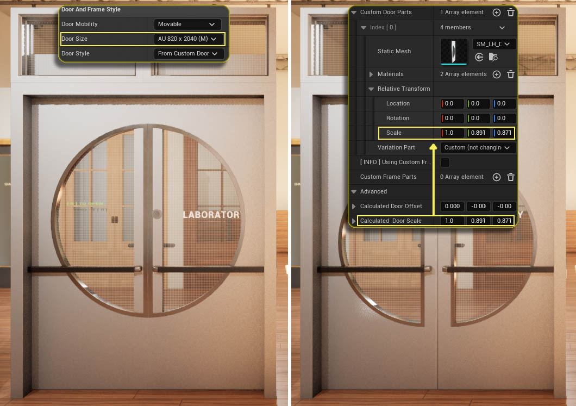
Task: Open Door Mobility dropdown set to Movable
Action: 187,24
